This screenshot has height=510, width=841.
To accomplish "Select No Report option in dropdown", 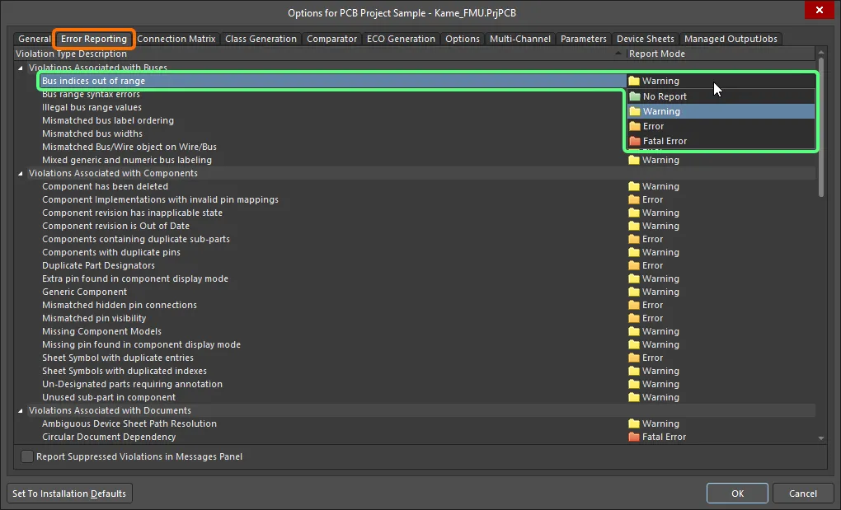I will coord(721,96).
